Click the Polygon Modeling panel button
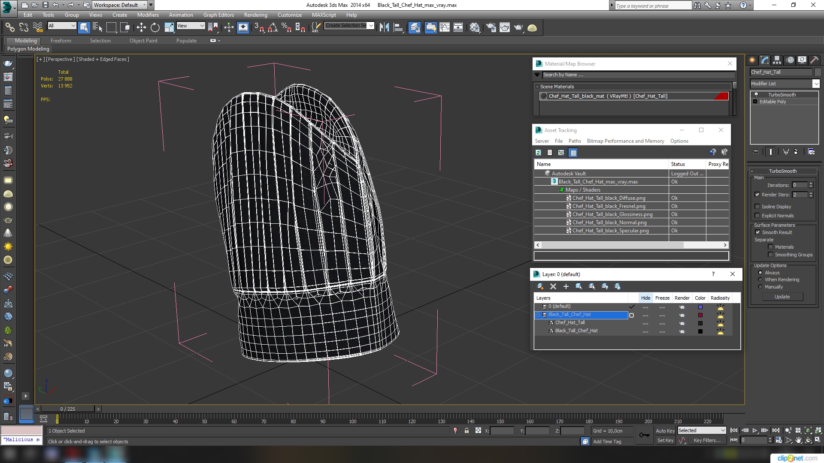The width and height of the screenshot is (824, 463). [28, 49]
